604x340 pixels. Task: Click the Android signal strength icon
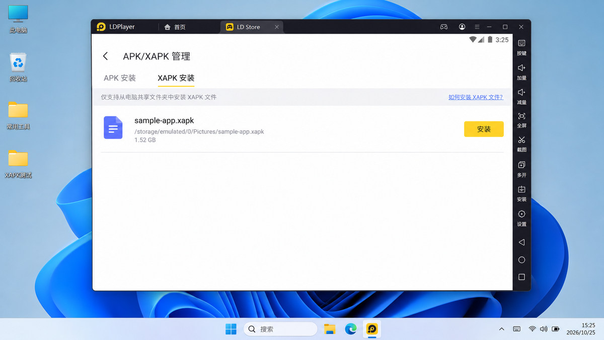pos(481,39)
